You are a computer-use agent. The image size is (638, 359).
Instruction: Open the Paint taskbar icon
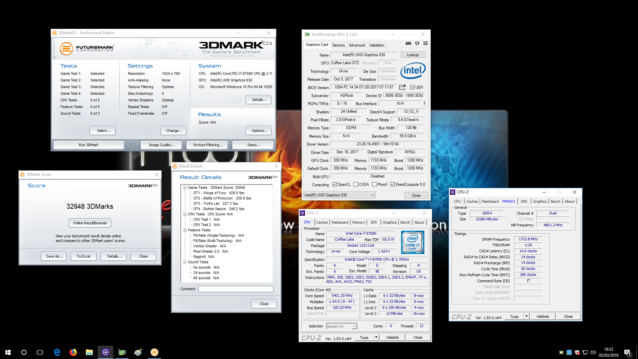[138, 352]
